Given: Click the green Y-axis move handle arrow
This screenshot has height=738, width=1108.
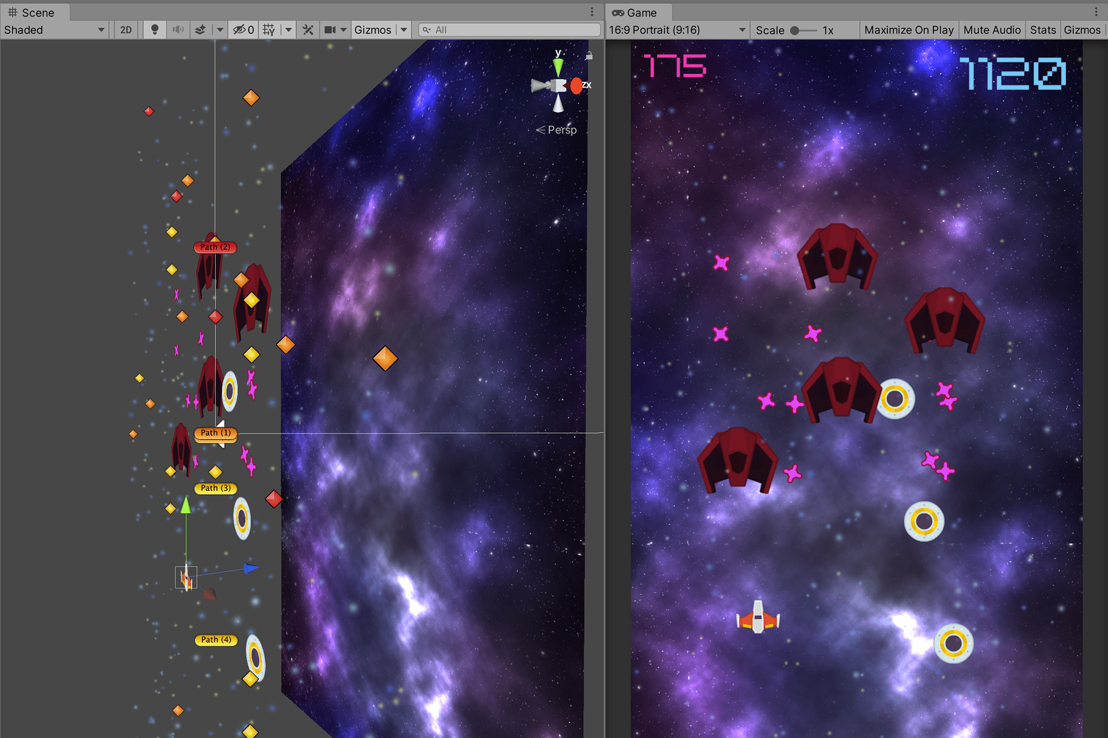Looking at the screenshot, I should pyautogui.click(x=186, y=505).
